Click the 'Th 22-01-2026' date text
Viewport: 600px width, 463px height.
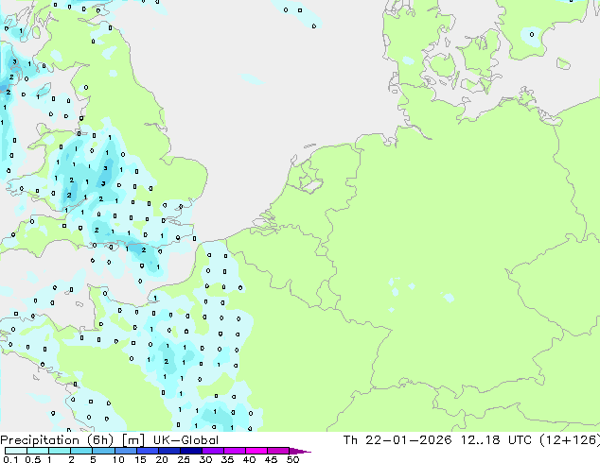point(397,440)
